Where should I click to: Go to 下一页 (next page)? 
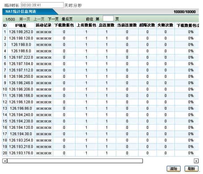53,19
